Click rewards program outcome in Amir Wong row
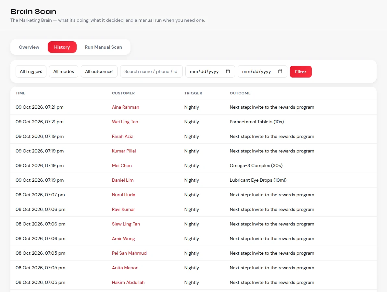Image resolution: width=387 pixels, height=292 pixels. (x=272, y=238)
